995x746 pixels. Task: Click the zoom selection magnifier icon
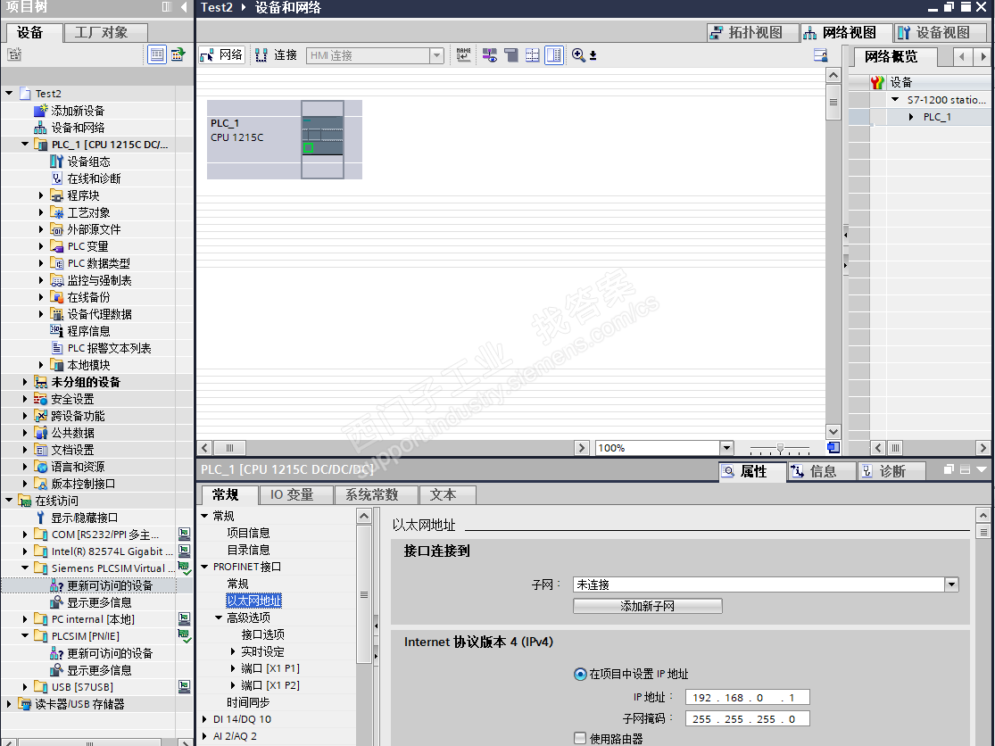[578, 55]
